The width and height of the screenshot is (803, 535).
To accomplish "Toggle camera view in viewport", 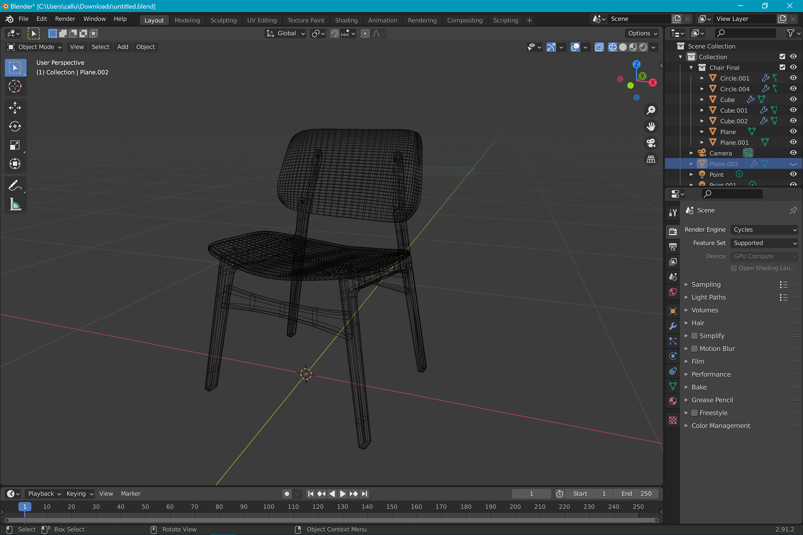I will [651, 143].
